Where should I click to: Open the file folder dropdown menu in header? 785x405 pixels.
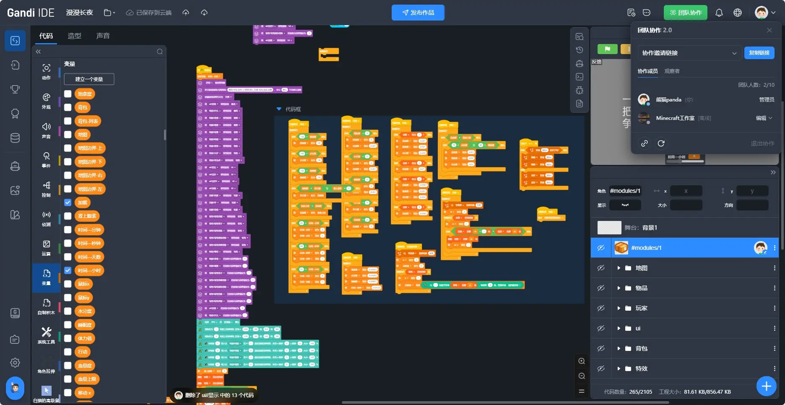110,13
